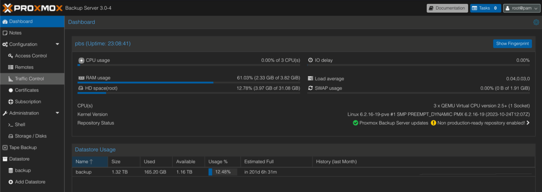Open the Tasks button
The image size is (542, 192).
click(x=485, y=8)
